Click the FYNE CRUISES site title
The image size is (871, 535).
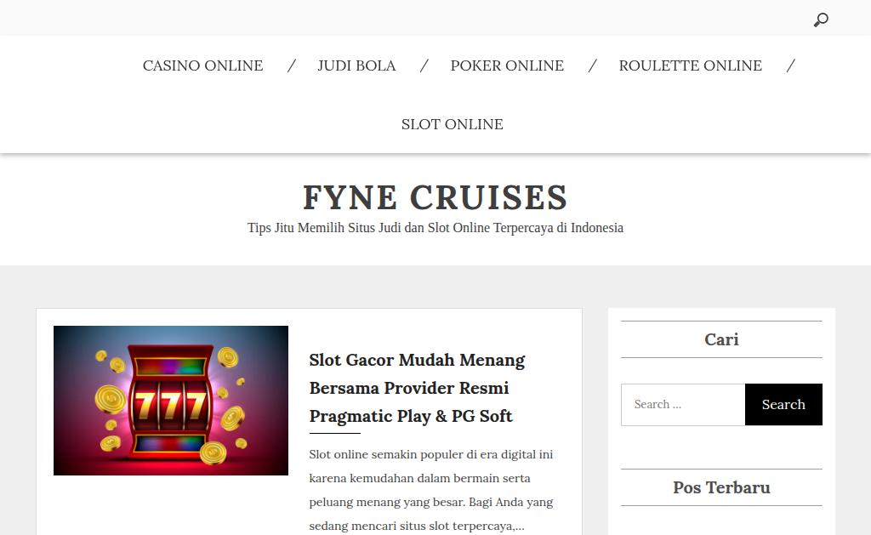click(435, 197)
